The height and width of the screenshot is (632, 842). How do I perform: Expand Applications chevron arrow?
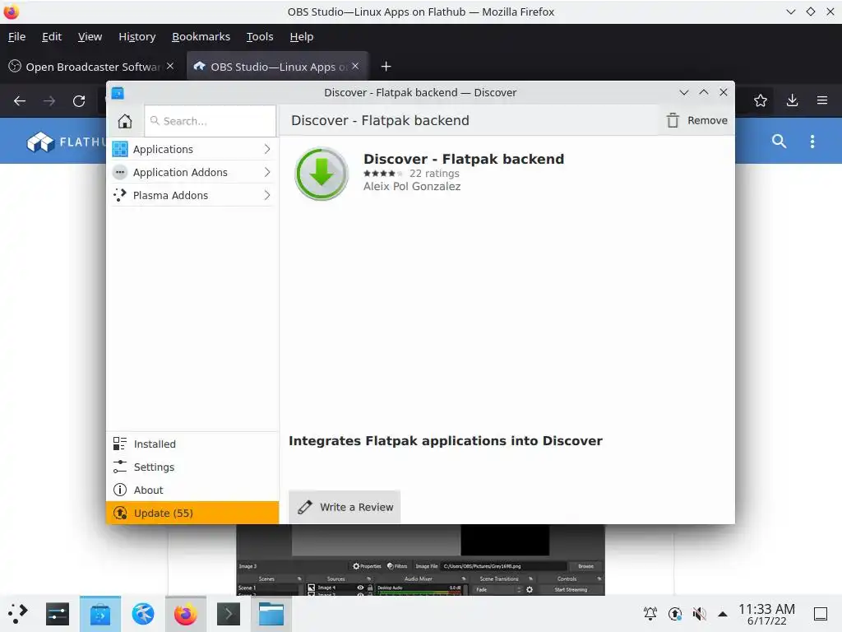[267, 150]
